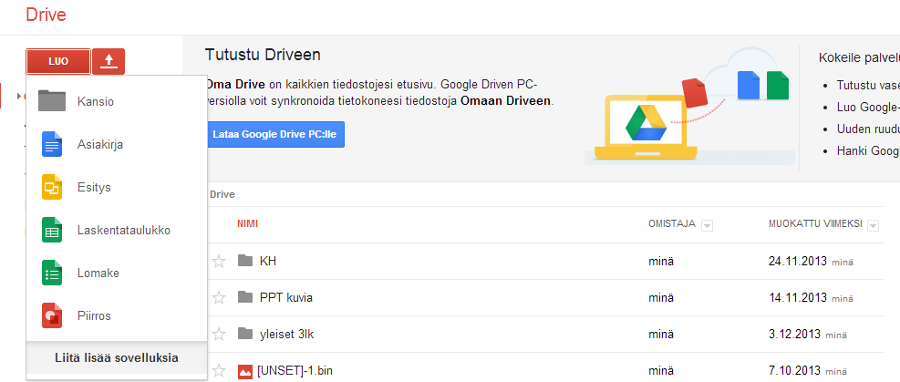Open the [UNSET]-1.bin file name
The height and width of the screenshot is (382, 900).
coord(295,370)
